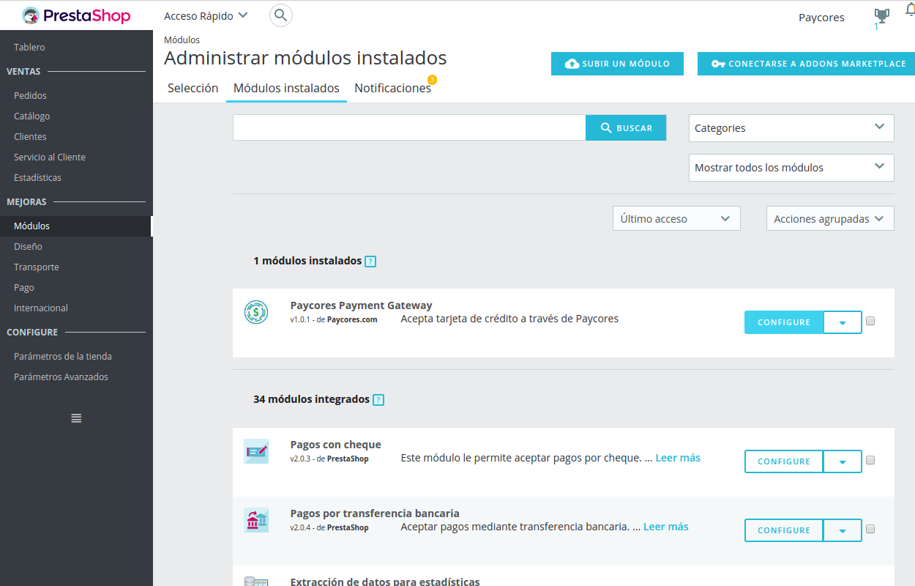The width and height of the screenshot is (915, 586).
Task: Click Conectarse a Addons Marketplace button
Action: pos(806,64)
